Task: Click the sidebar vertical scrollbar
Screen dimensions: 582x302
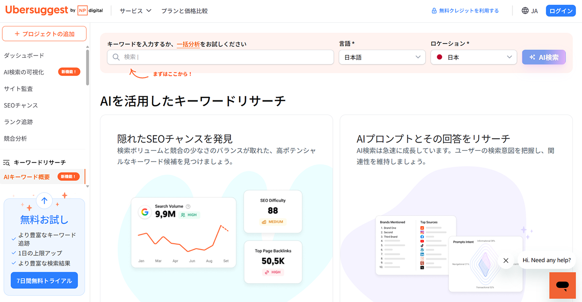Action: (87, 67)
